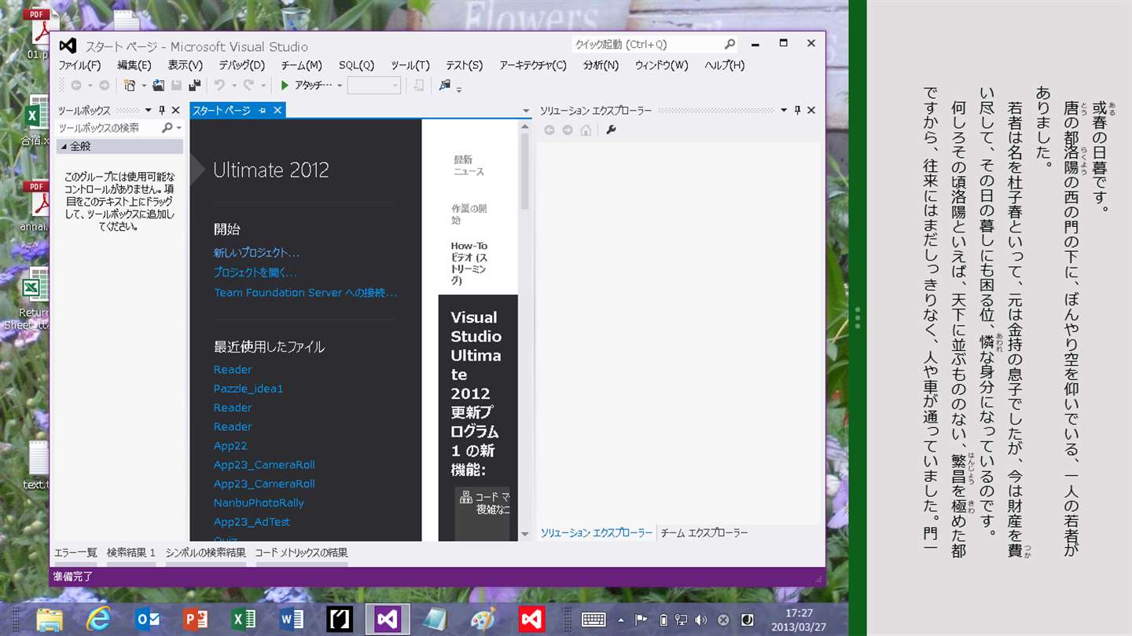Open the デバッグ(D) menu
The width and height of the screenshot is (1132, 636).
pyautogui.click(x=241, y=65)
